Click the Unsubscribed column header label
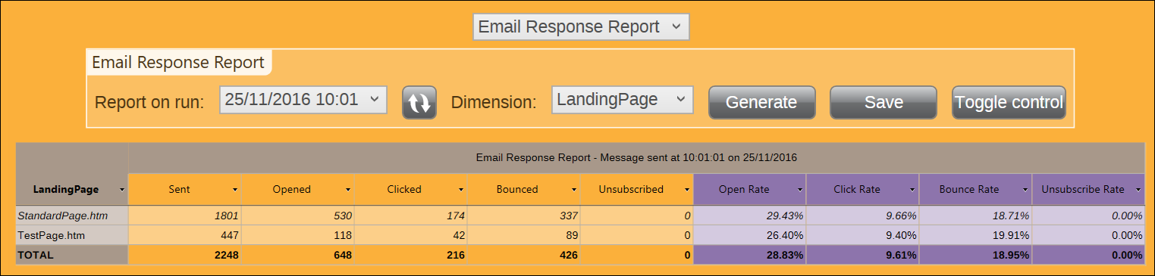 (632, 189)
